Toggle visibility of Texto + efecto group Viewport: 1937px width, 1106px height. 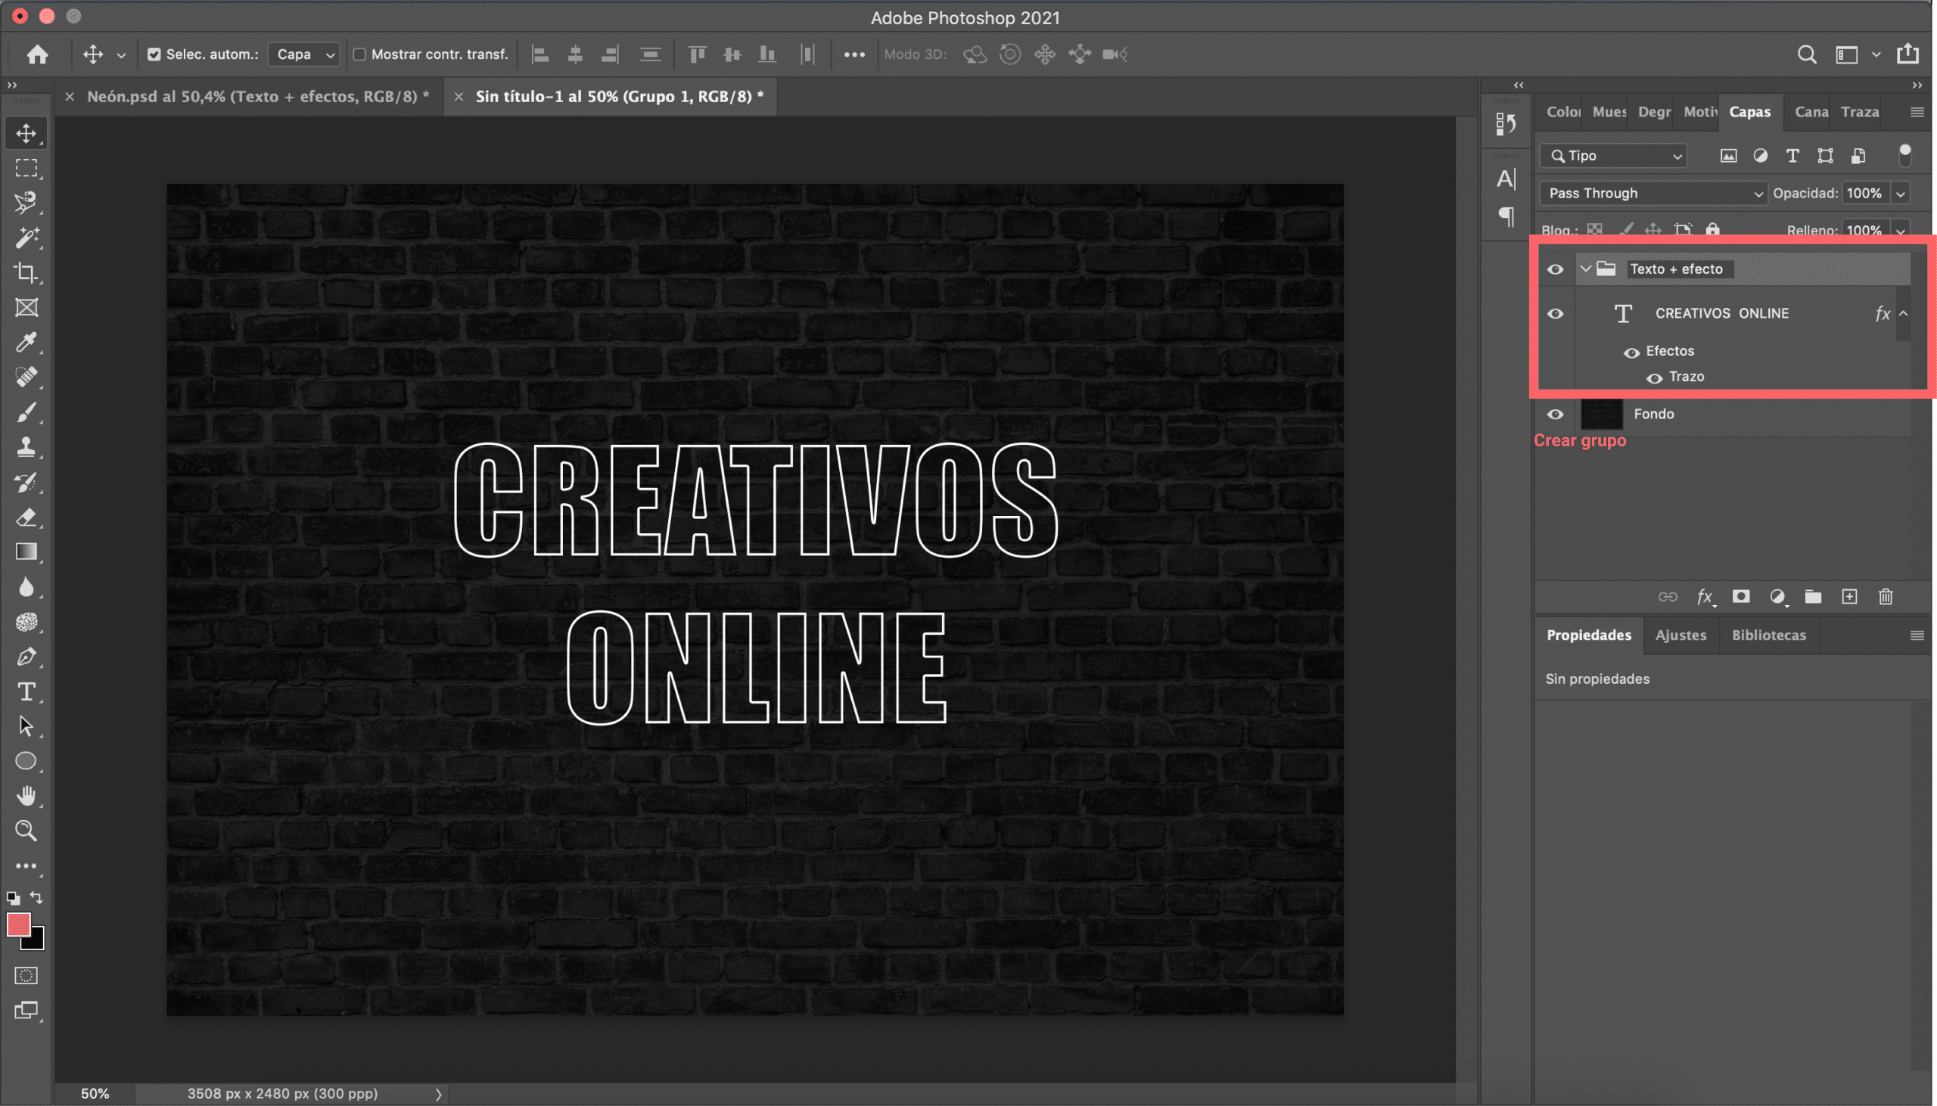pyautogui.click(x=1555, y=267)
